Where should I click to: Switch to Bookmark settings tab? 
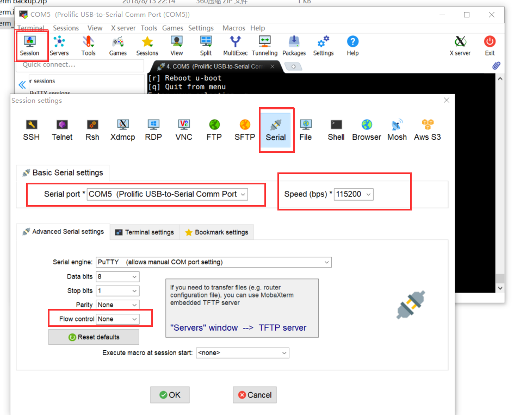(216, 232)
